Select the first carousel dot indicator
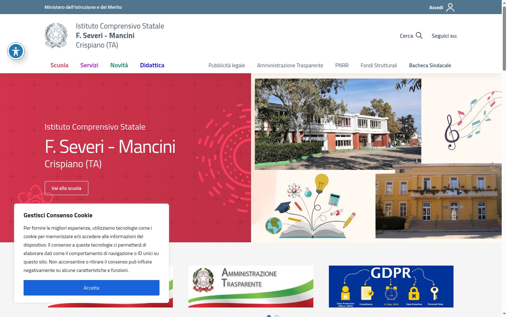 (269, 316)
